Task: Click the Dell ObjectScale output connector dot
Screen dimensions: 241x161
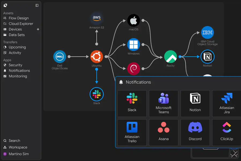Action: pyautogui.click(x=69, y=57)
